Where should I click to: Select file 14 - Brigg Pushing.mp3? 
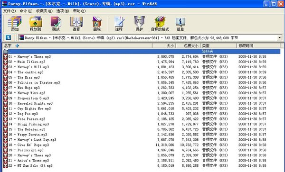tap(28, 124)
